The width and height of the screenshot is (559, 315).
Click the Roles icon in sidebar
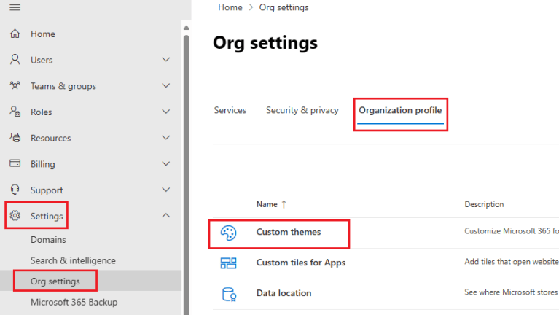[15, 112]
